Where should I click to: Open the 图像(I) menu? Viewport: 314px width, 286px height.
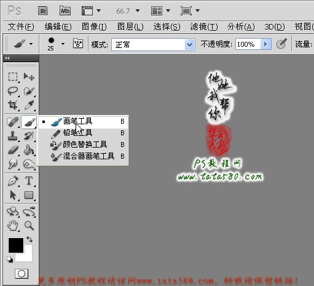click(94, 27)
